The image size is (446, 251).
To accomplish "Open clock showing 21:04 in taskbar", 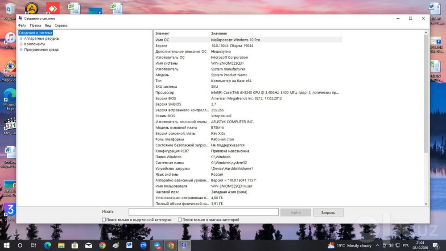I will (x=420, y=245).
